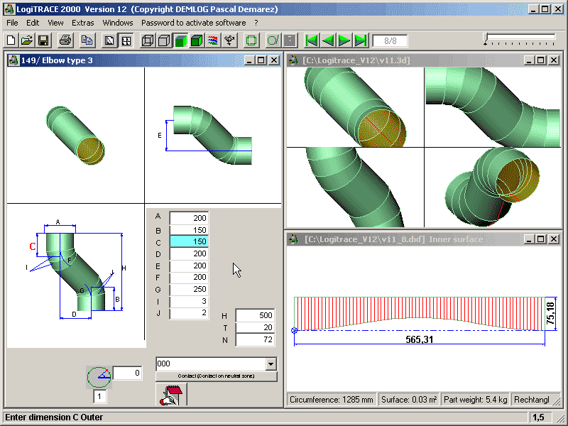Click the notepad with hand writing icon
568x426 pixels.
pyautogui.click(x=171, y=395)
